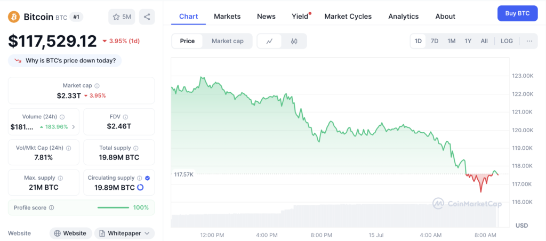
Task: Click the Circulating supply verified badge
Action: point(147,178)
